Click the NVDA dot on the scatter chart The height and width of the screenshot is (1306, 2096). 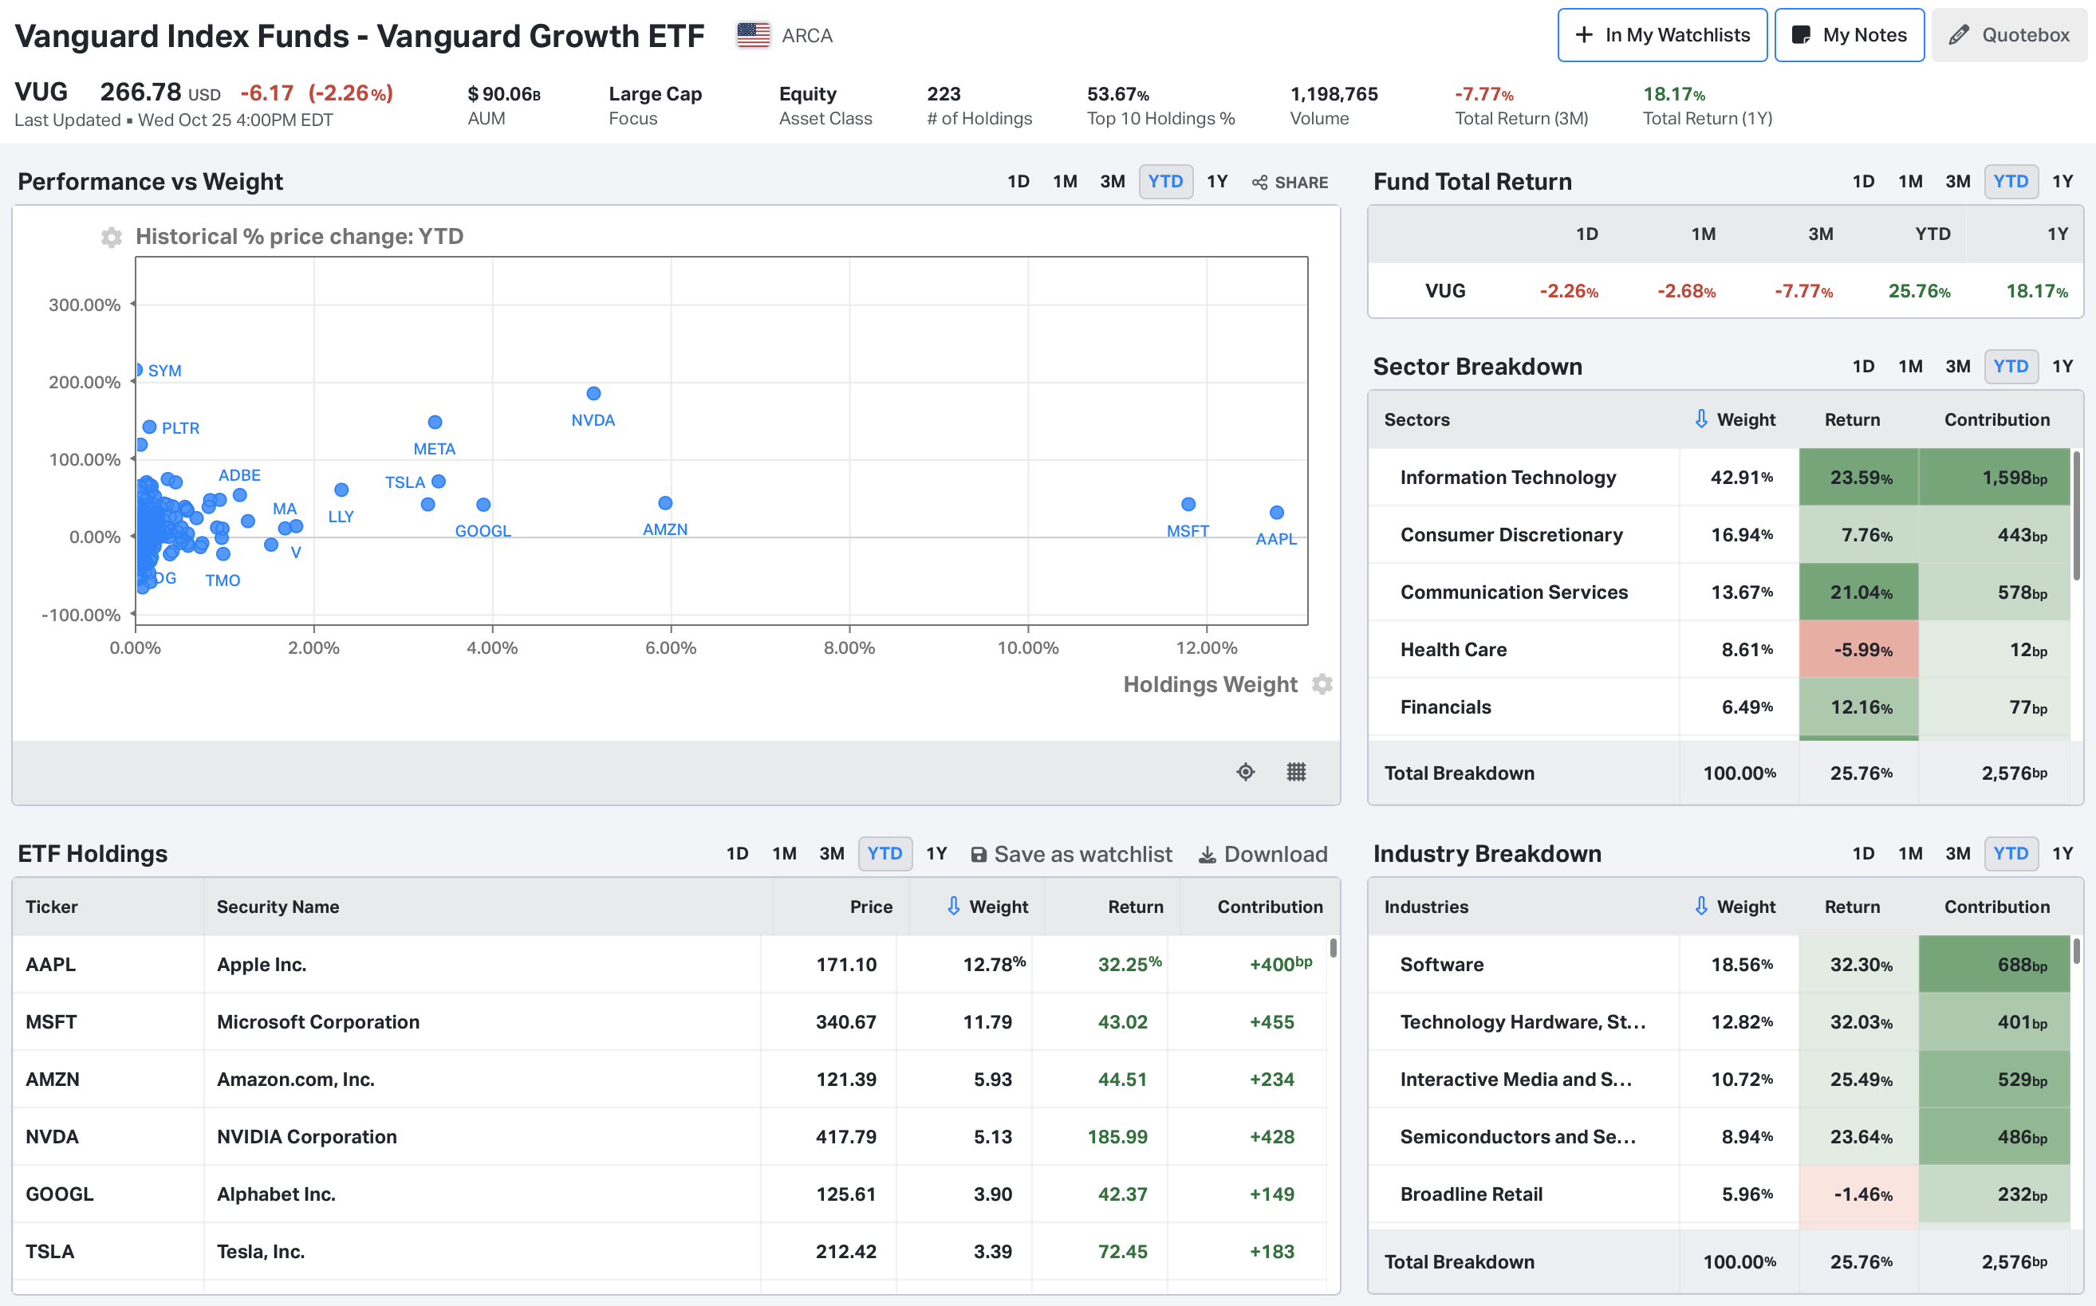click(593, 393)
